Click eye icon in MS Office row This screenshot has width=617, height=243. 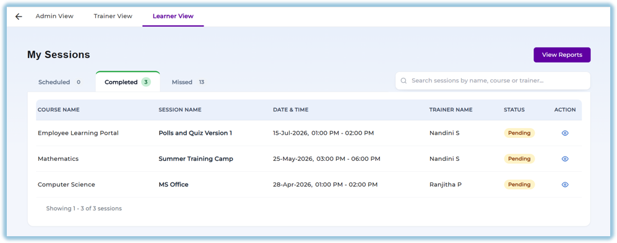tap(564, 184)
